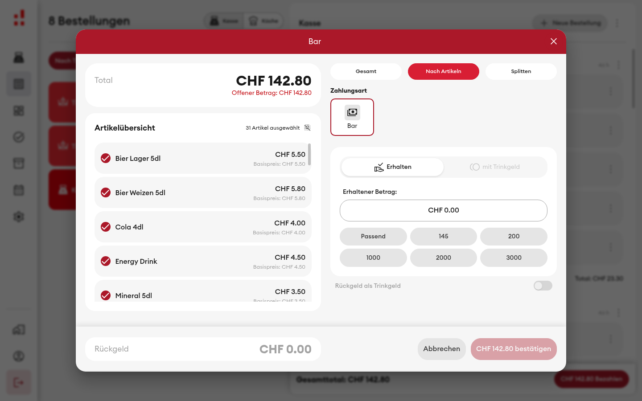
Task: Switch to the Splitten tab
Action: tap(521, 71)
